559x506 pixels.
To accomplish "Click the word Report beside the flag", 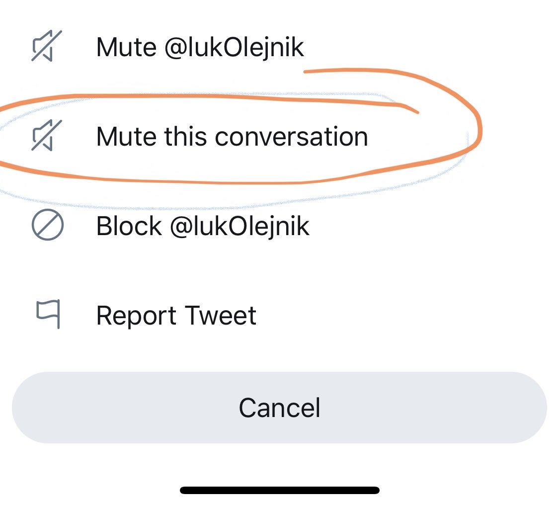I will (x=136, y=317).
